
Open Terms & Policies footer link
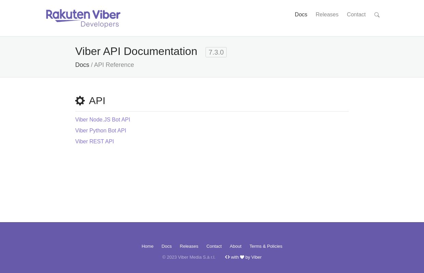(x=266, y=246)
